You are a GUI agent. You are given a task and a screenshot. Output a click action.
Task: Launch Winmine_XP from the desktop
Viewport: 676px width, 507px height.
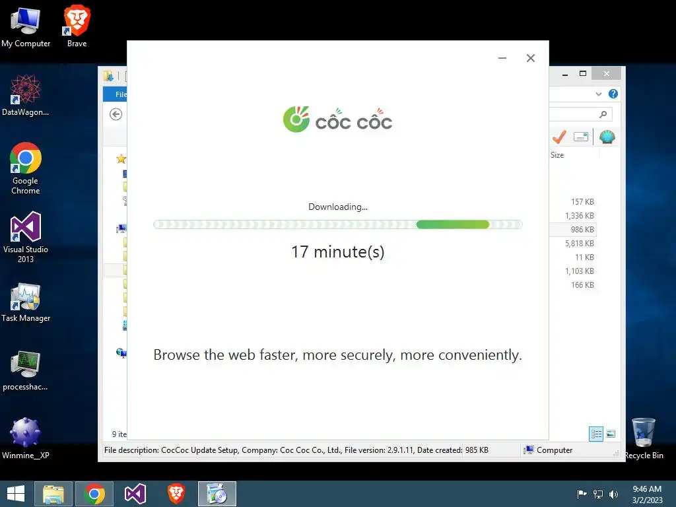[26, 438]
